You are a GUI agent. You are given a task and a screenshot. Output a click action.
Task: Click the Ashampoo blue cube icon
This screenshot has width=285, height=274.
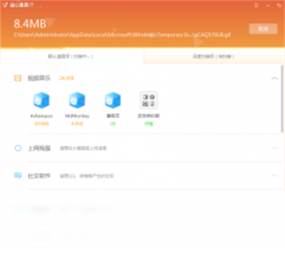click(x=42, y=100)
